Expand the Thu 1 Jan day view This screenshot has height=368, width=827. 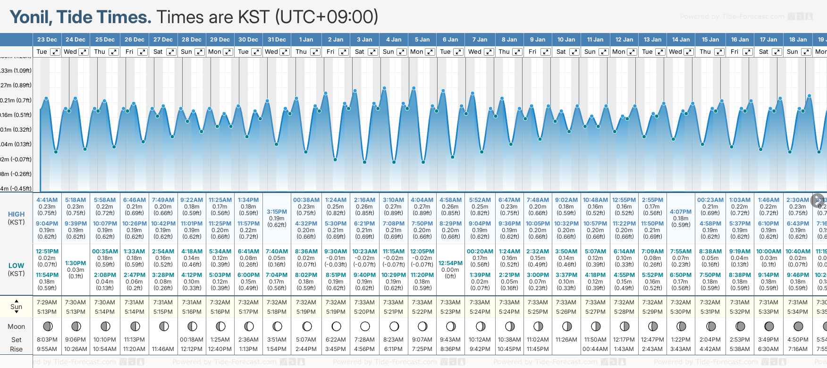[x=315, y=52]
